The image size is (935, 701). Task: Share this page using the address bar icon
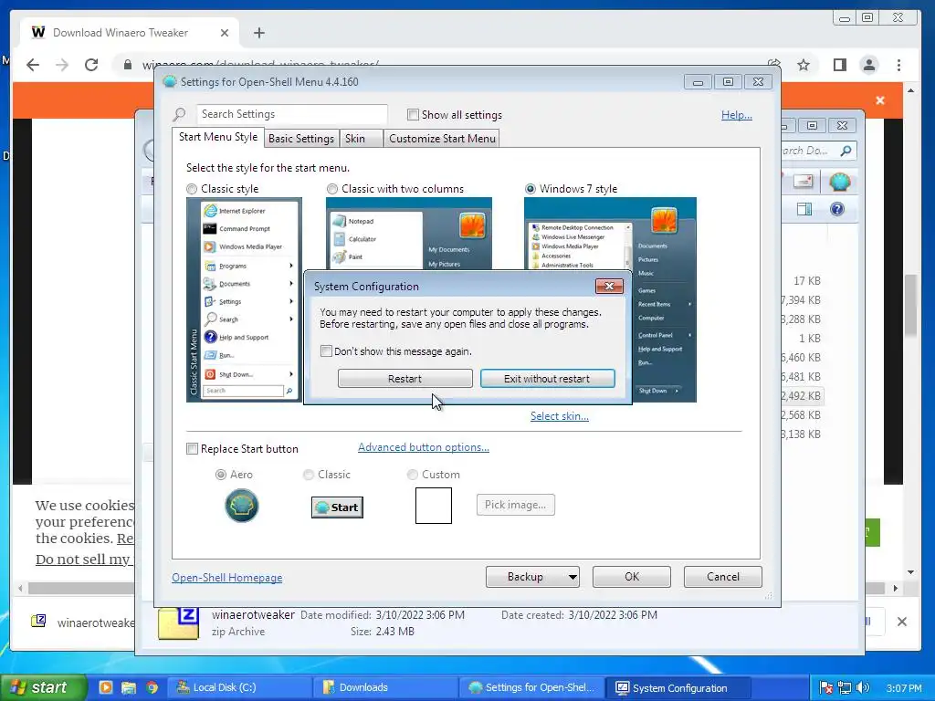(774, 63)
